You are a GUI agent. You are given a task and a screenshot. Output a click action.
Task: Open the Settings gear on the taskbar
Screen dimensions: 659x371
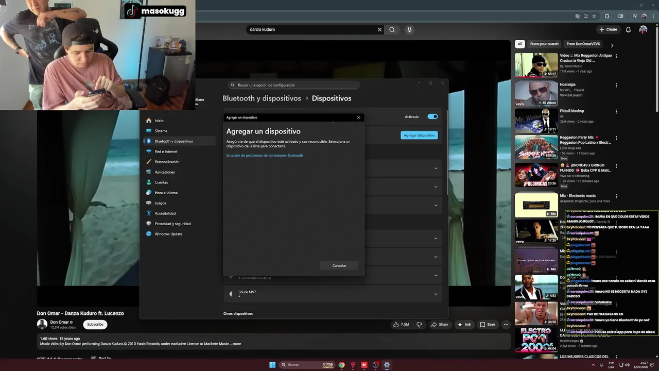387,365
